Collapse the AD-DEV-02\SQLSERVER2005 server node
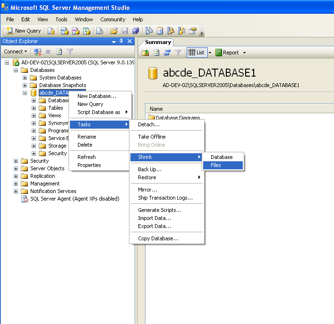Image resolution: width=334 pixels, height=324 pixels. point(7,63)
